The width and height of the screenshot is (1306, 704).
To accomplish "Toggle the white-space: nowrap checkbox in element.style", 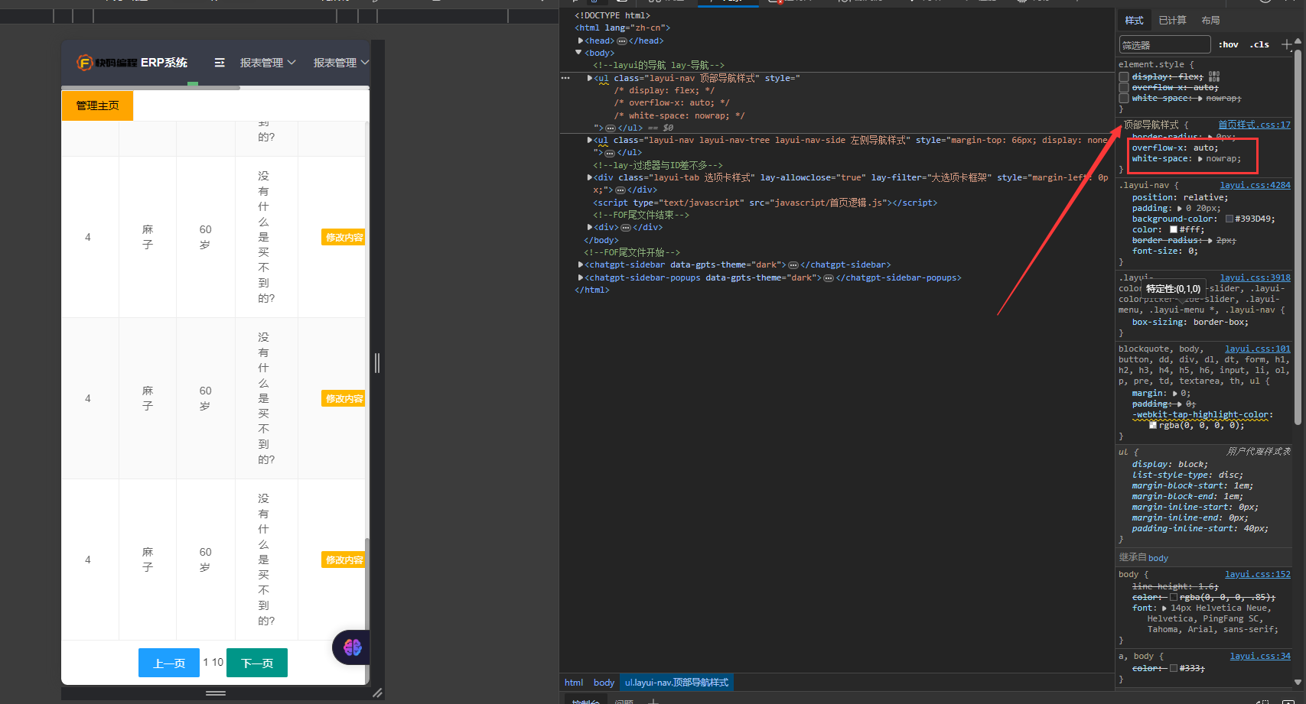I will click(x=1124, y=99).
